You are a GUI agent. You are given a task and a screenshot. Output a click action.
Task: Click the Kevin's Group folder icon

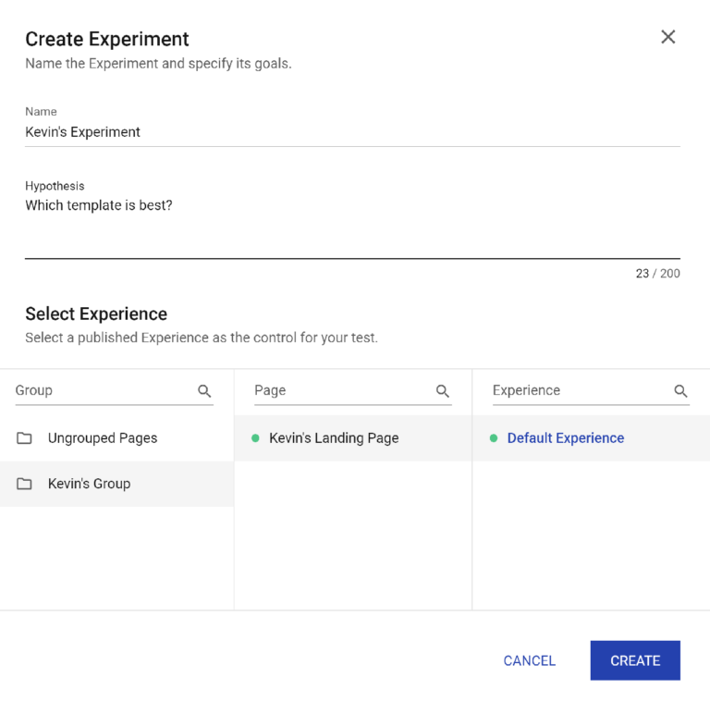coord(24,484)
